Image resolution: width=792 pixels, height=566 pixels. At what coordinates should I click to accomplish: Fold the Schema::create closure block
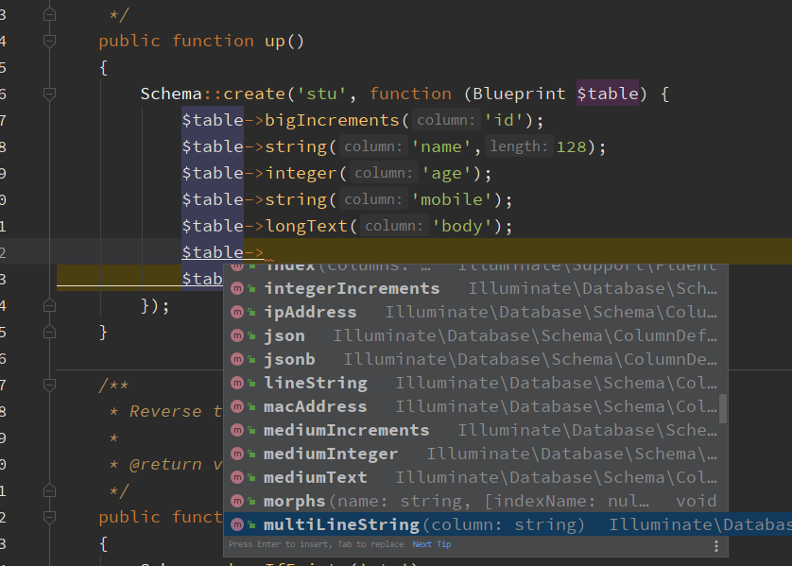pos(49,94)
